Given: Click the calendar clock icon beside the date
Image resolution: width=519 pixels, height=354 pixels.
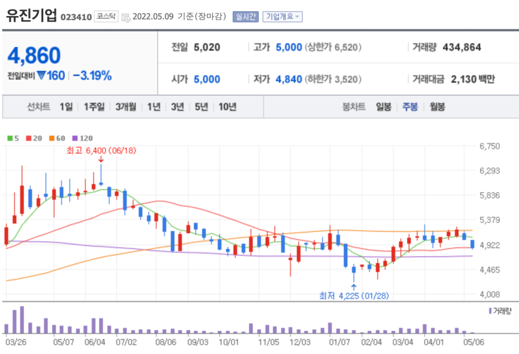Looking at the screenshot, I should pyautogui.click(x=126, y=17).
